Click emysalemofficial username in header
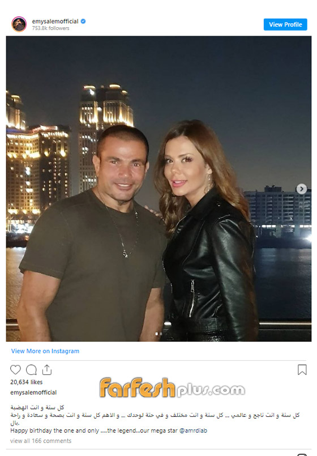The image size is (317, 456). coord(55,21)
